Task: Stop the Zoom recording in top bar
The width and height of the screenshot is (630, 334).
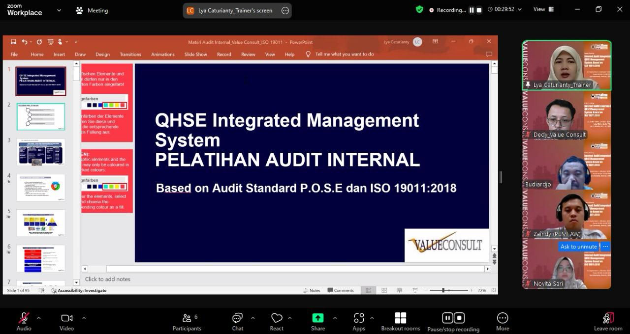Action: click(479, 10)
